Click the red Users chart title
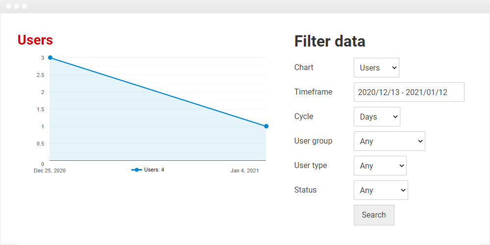Image resolution: width=490 pixels, height=245 pixels. coord(35,40)
